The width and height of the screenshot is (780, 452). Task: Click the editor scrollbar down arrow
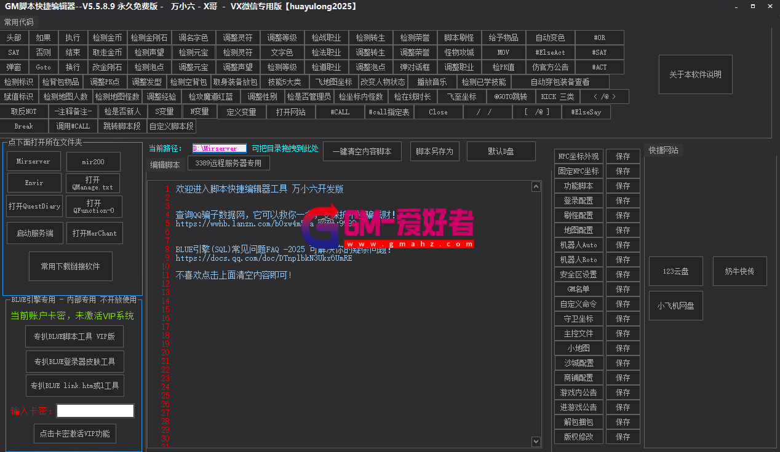pos(536,441)
